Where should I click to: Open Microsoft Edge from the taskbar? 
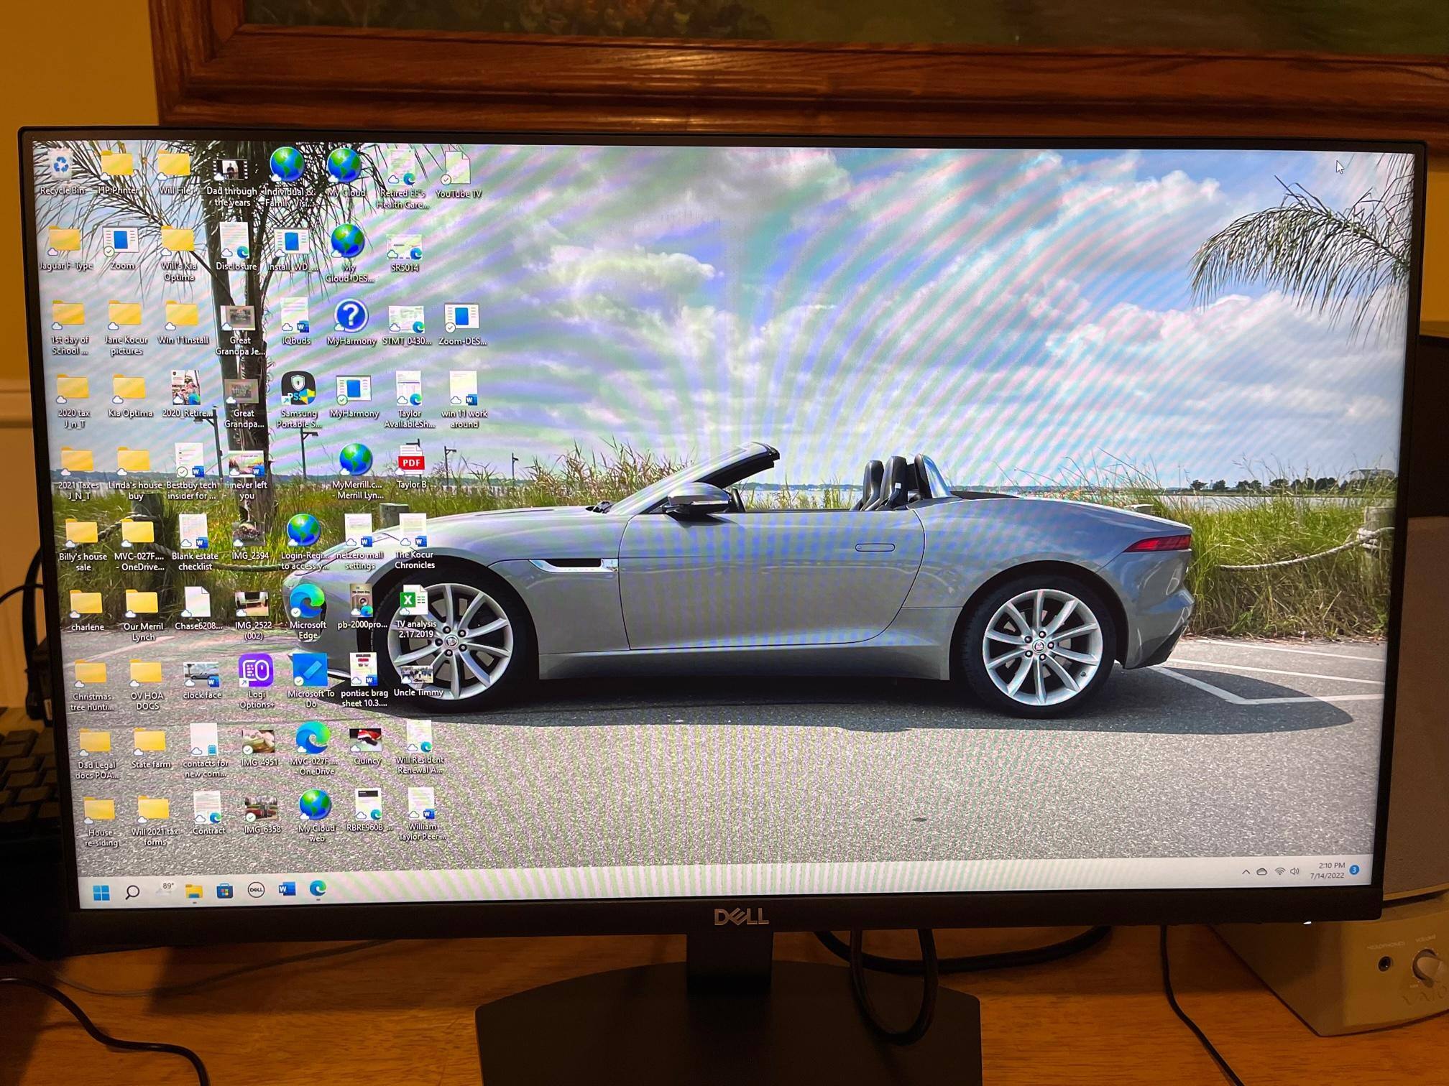coord(318,888)
